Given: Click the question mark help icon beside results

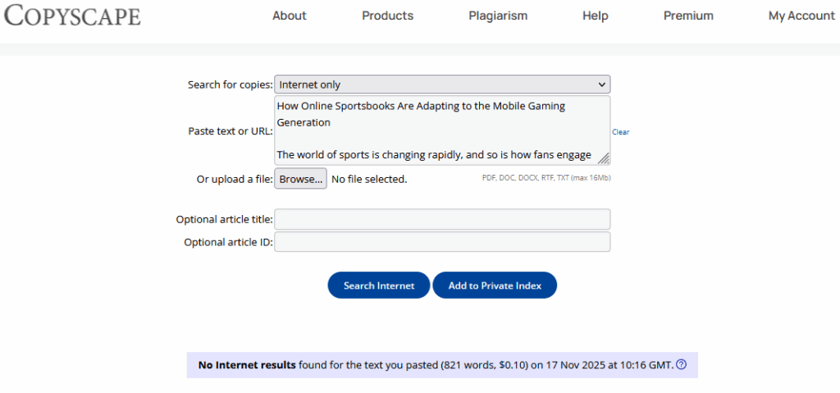Looking at the screenshot, I should tap(681, 365).
